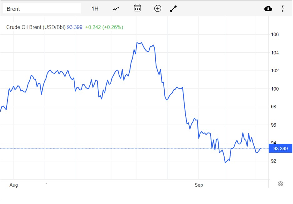Image resolution: width=293 pixels, height=204 pixels.
Task: Click the Aug label on time axis
Action: [x=13, y=185]
